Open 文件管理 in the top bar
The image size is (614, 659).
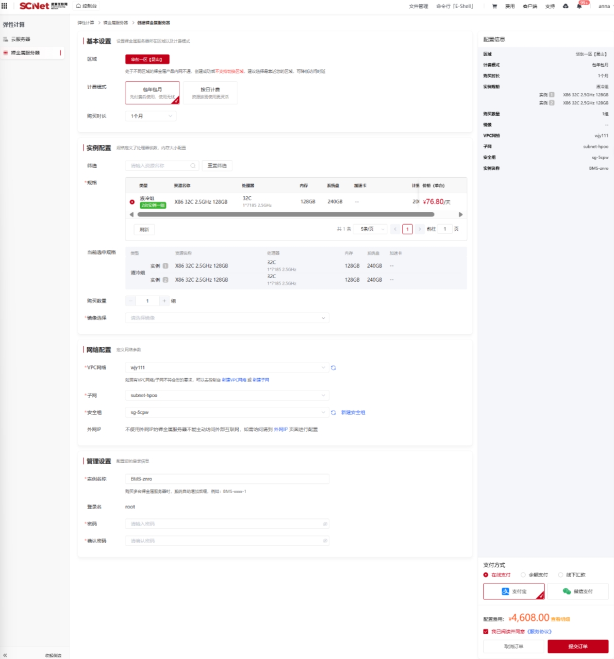coord(418,7)
